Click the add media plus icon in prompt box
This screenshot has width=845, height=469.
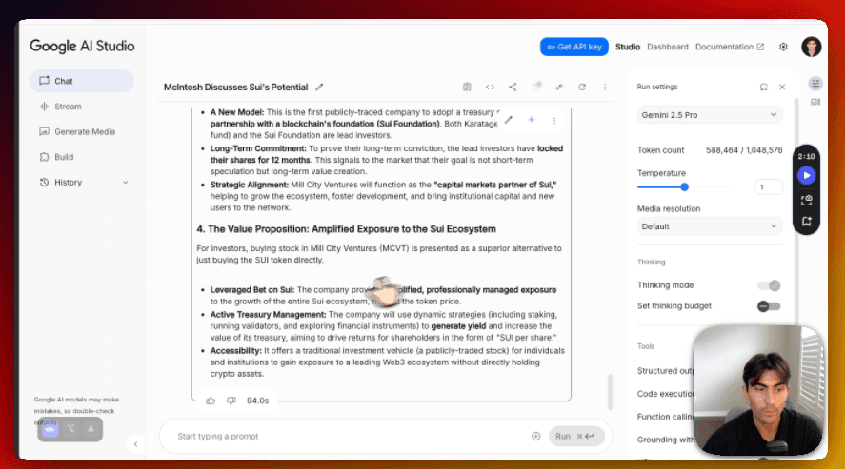pyautogui.click(x=535, y=436)
